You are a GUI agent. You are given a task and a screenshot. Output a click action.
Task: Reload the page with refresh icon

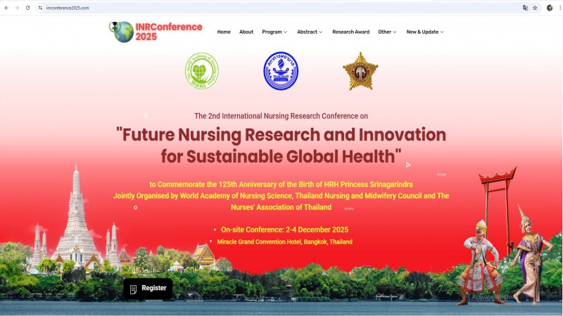tap(27, 8)
